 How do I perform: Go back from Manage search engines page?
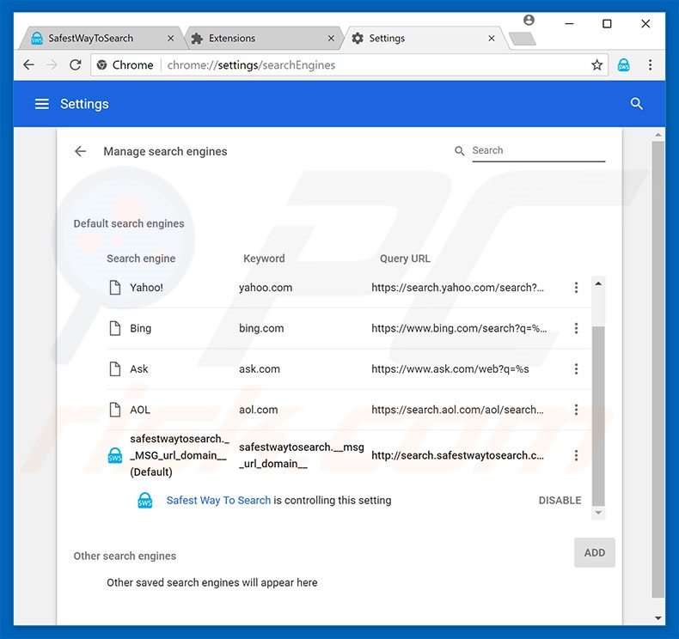click(80, 151)
